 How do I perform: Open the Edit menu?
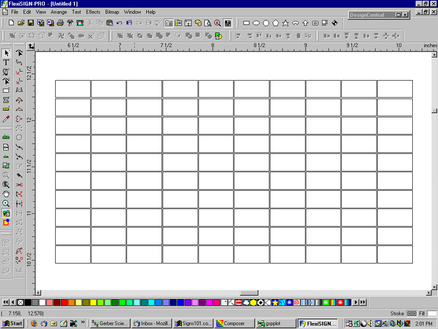coord(27,12)
